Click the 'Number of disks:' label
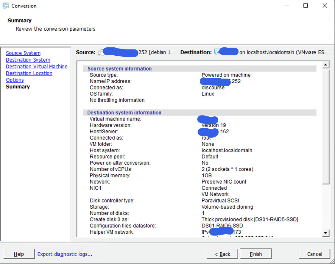Image resolution: width=335 pixels, height=264 pixels. point(109,213)
